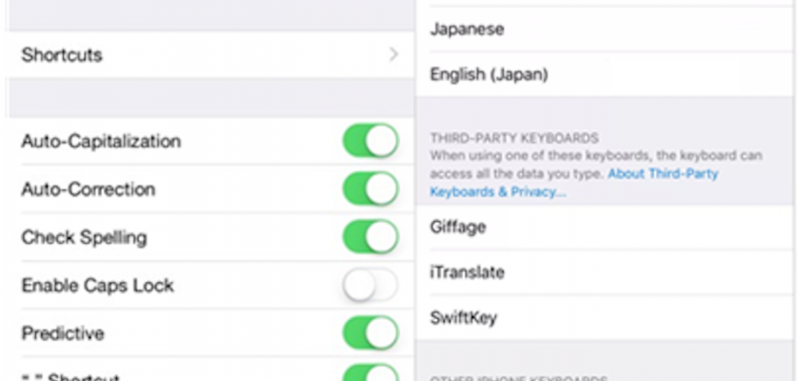Click the Auto-Capitalization text label
800x381 pixels.
[x=101, y=141]
